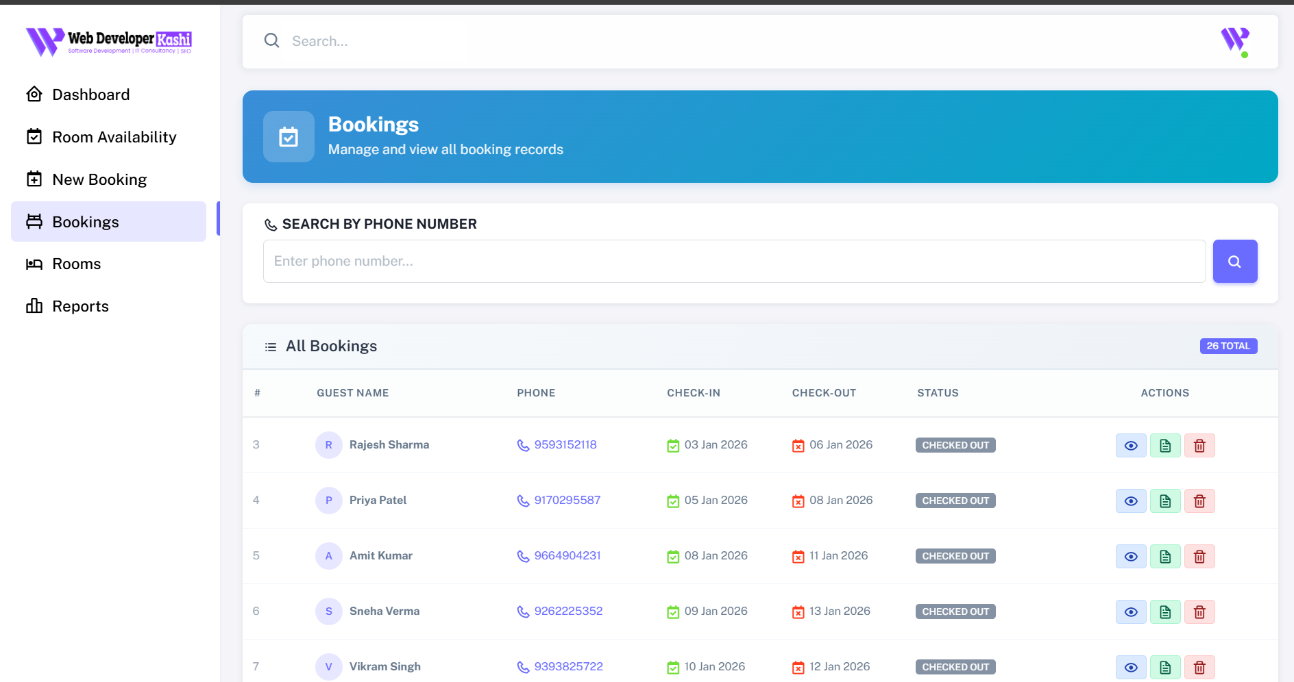Go to Room Availability in sidebar

pos(114,137)
